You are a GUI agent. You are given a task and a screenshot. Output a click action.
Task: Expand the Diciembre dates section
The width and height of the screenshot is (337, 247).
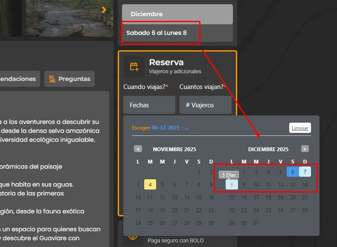[x=177, y=14]
